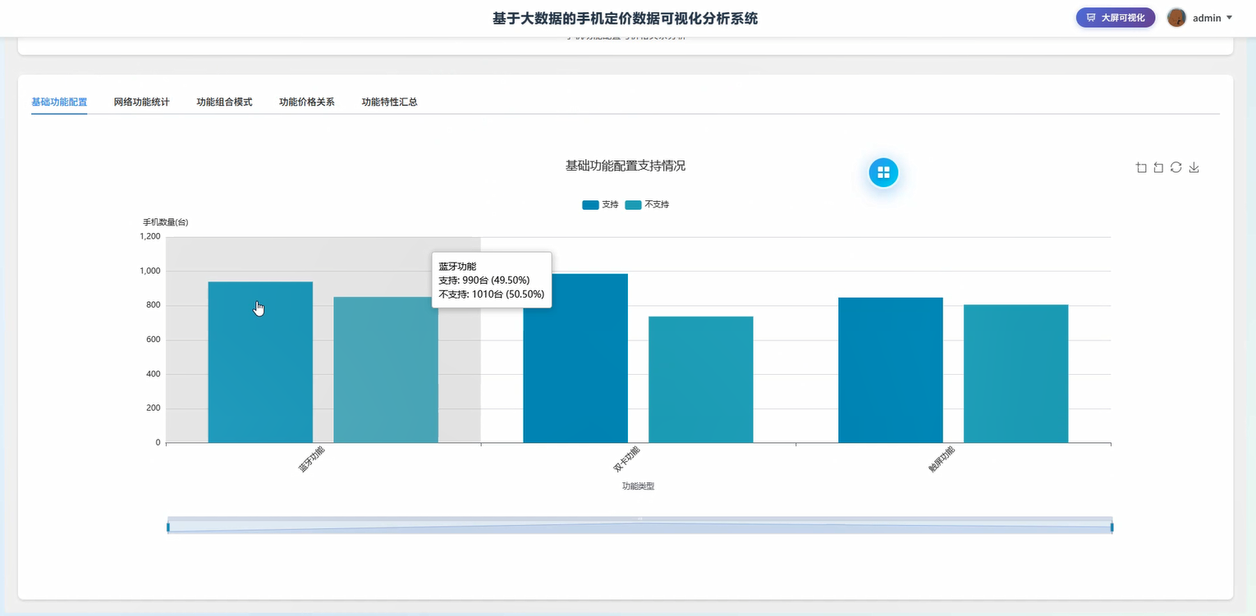The height and width of the screenshot is (616, 1256).
Task: Switch to the 网络功能统计 tab
Action: coord(142,103)
